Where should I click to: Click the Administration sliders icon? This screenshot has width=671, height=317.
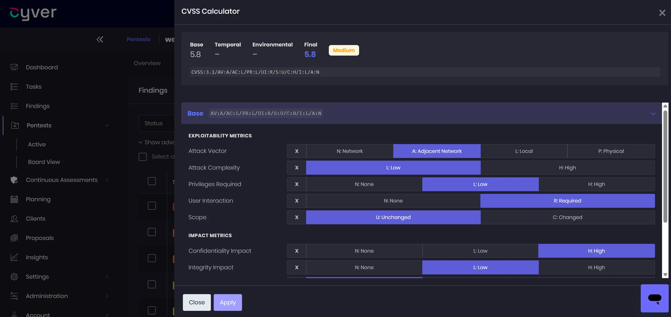[14, 296]
